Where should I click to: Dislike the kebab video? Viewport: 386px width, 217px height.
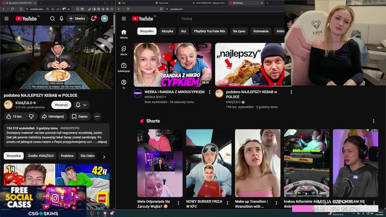click(x=31, y=116)
